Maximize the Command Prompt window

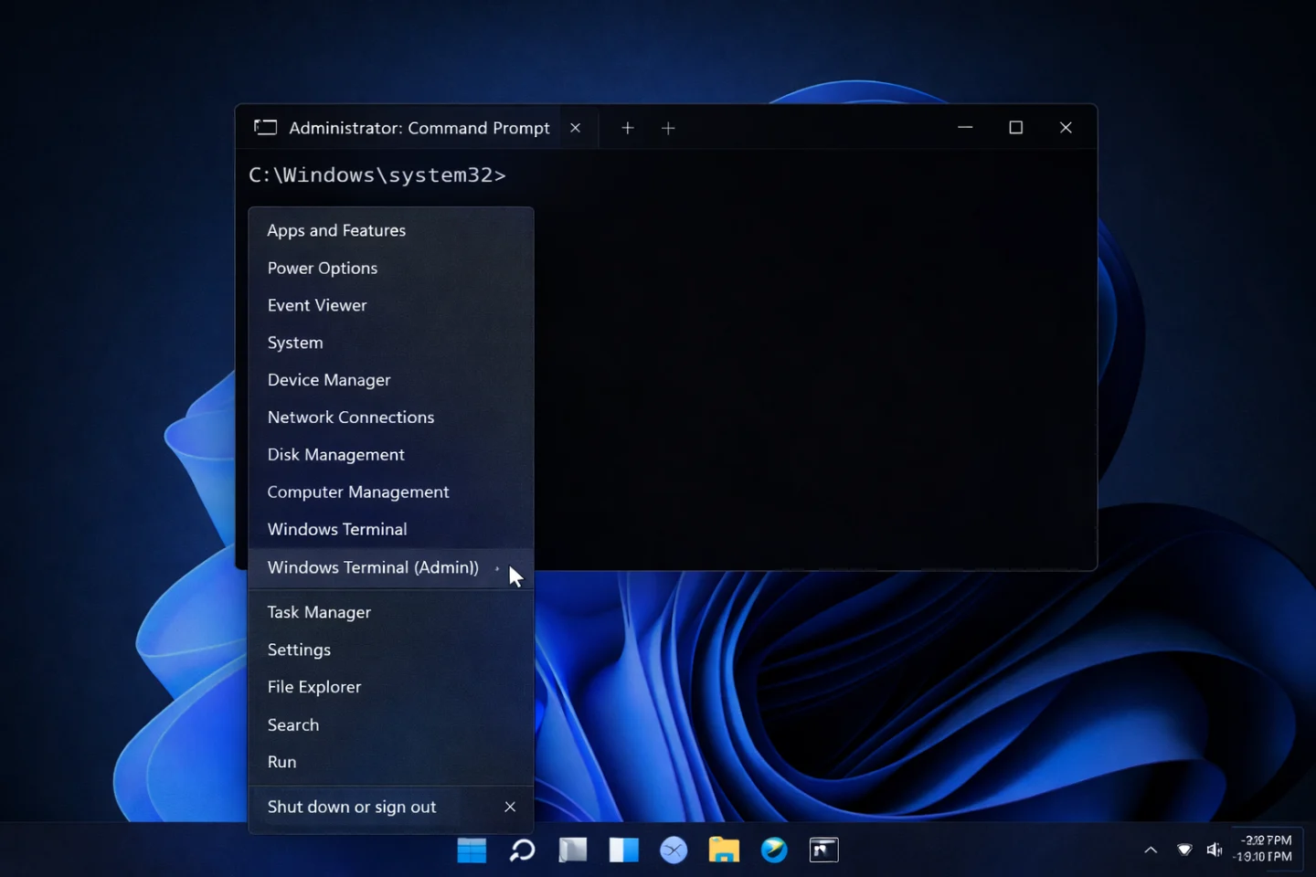(x=1015, y=127)
